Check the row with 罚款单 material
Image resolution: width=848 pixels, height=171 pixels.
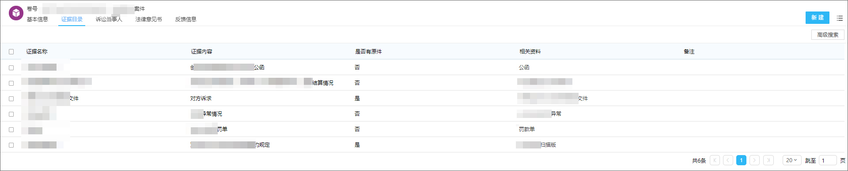point(11,129)
